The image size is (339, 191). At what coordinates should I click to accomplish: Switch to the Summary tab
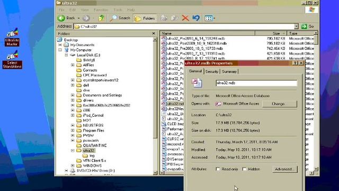coord(229,72)
